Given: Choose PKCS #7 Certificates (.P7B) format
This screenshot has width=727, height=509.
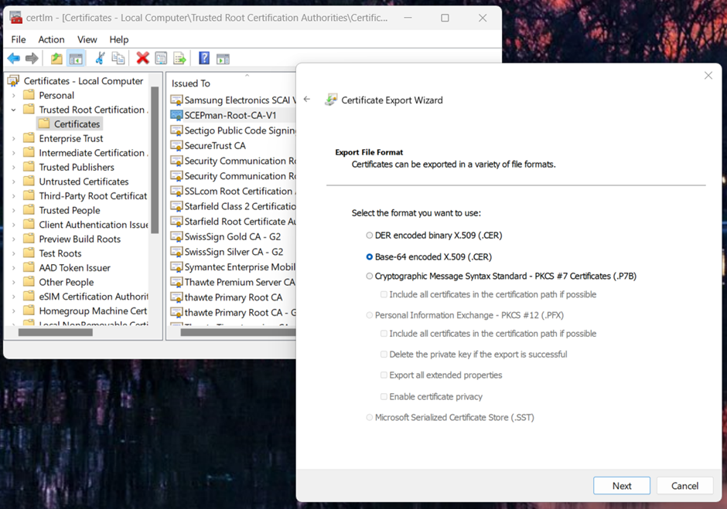Looking at the screenshot, I should coord(370,277).
